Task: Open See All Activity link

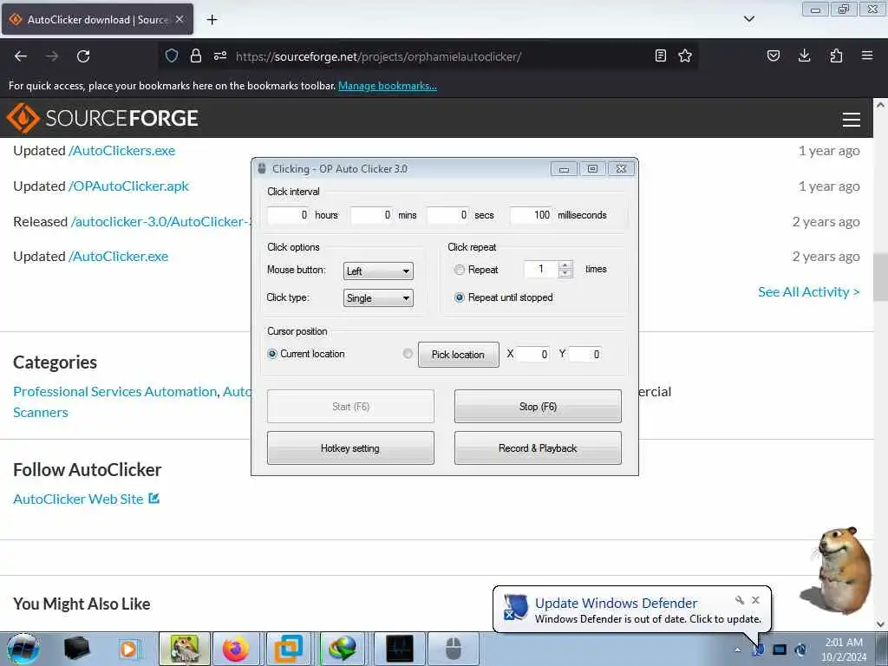Action: [809, 292]
